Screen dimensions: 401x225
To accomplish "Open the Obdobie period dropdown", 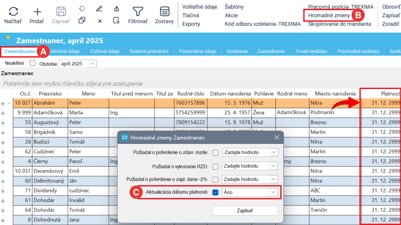I will point(92,64).
